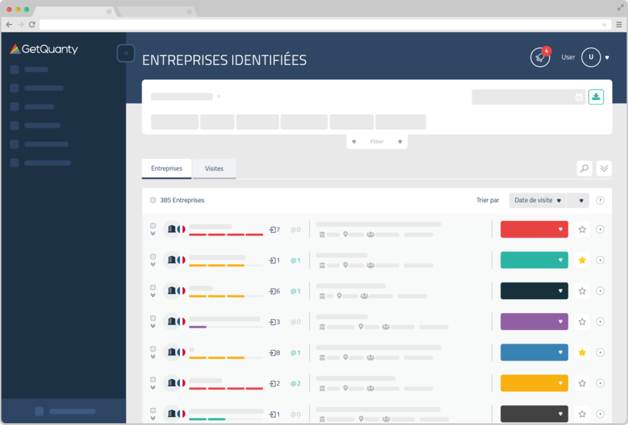Click the help question mark icon

pyautogui.click(x=600, y=200)
